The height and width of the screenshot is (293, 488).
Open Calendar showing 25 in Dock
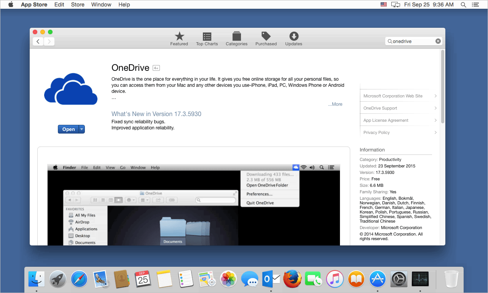143,279
